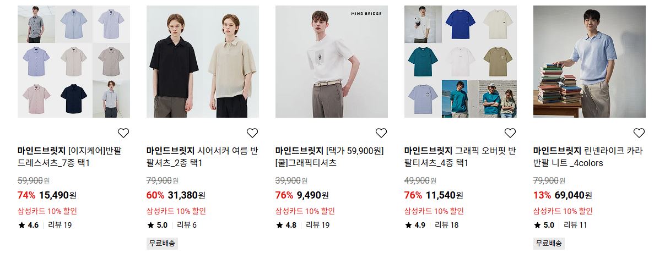Open 이지케어 반팔 드레스셔츠_7종 택1 title
654x253 pixels.
click(x=69, y=157)
